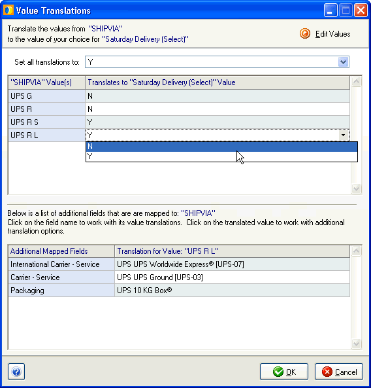The height and width of the screenshot is (388, 371).
Task: Click the red X icon on Cancel
Action: 327,372
